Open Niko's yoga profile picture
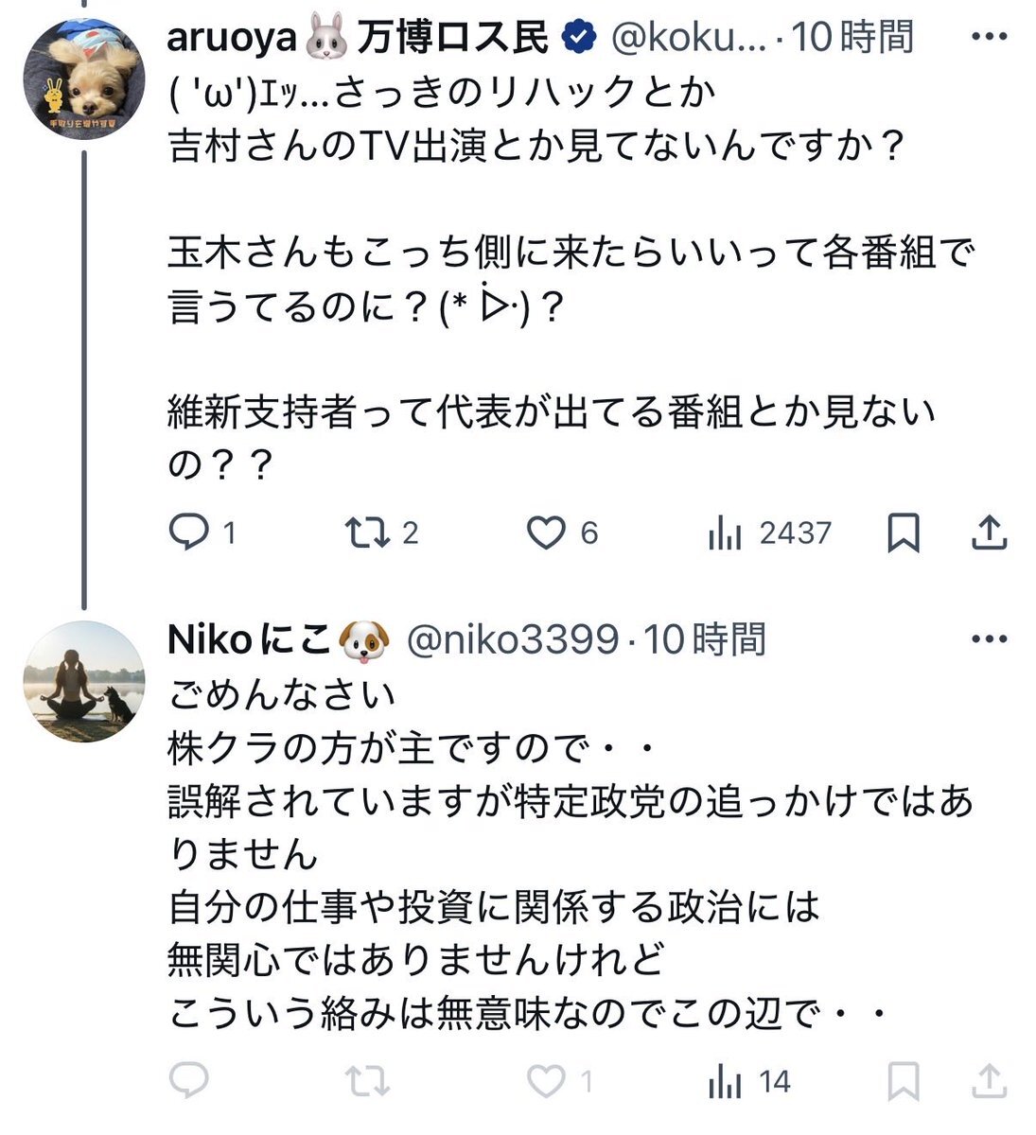The image size is (1036, 1135). click(83, 681)
